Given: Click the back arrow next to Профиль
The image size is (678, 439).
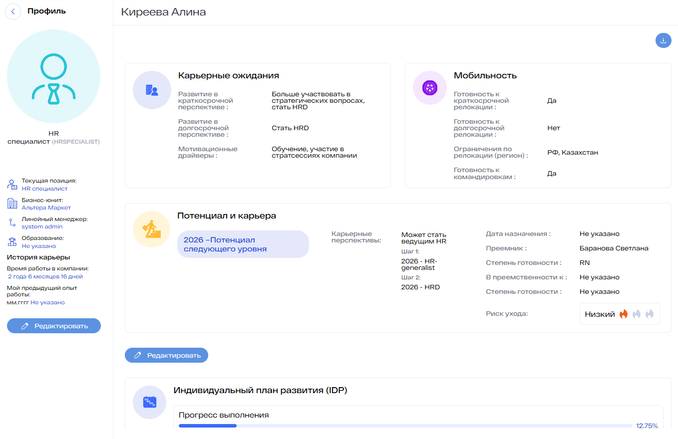Looking at the screenshot, I should coord(13,11).
